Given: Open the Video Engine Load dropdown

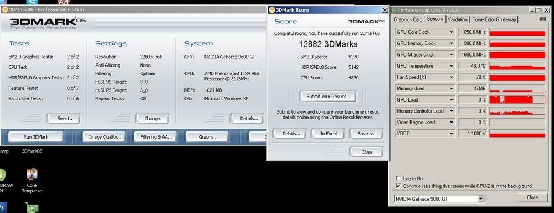Looking at the screenshot, I should [x=451, y=123].
